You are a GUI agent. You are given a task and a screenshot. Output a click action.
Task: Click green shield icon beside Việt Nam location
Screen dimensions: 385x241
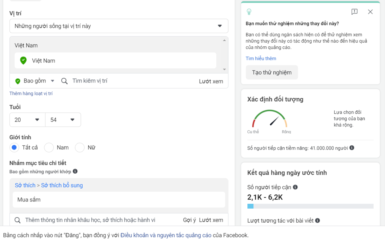pos(23,61)
